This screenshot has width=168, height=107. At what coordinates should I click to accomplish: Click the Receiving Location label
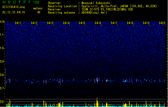pyautogui.click(x=62, y=6)
